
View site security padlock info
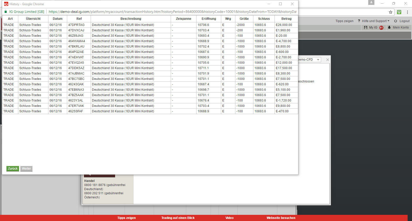point(6,12)
